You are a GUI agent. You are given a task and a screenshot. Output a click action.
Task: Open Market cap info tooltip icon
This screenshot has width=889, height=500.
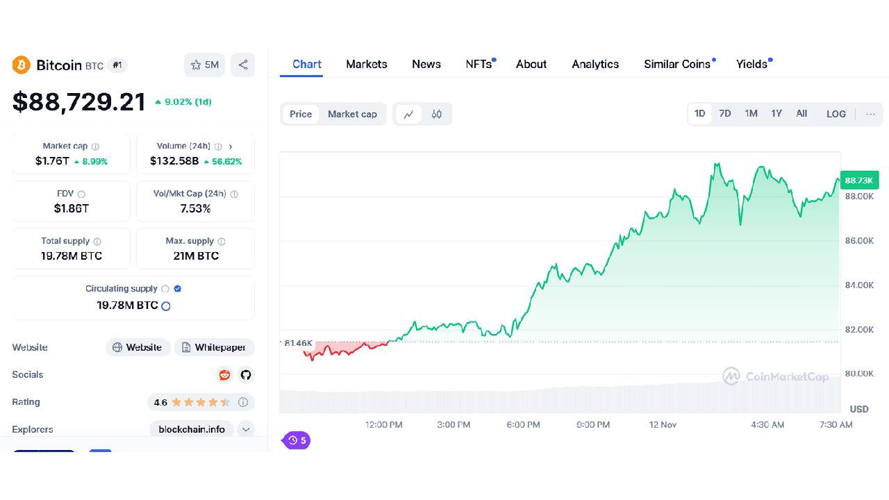(x=95, y=147)
